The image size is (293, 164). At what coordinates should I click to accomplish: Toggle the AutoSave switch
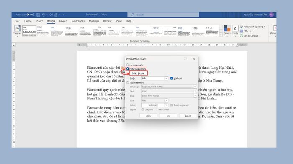30,15
